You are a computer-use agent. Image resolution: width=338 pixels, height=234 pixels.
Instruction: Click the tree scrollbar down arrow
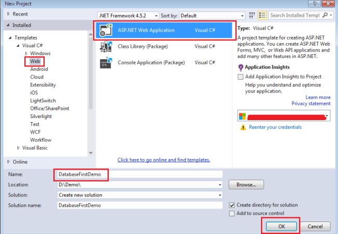[91, 153]
